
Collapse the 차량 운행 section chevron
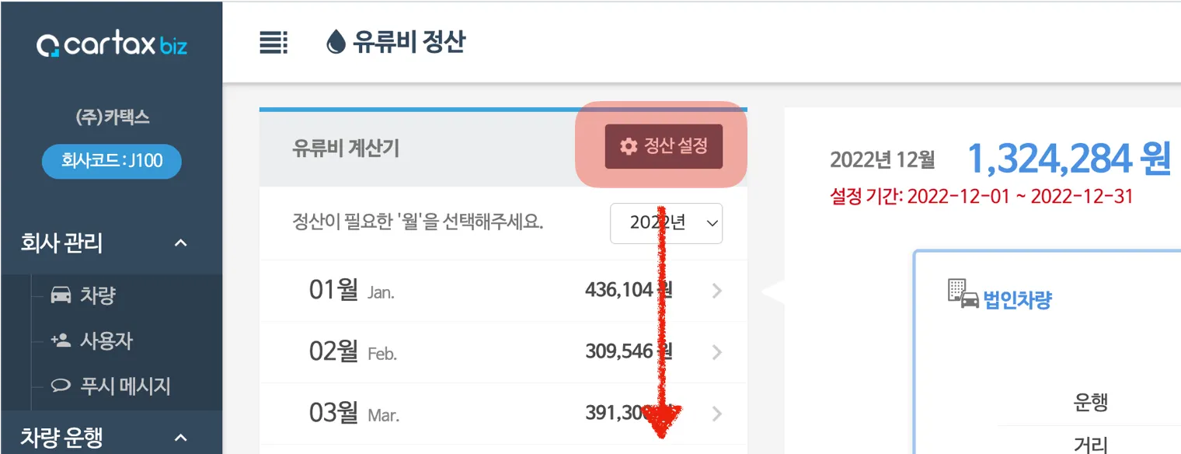click(x=180, y=438)
